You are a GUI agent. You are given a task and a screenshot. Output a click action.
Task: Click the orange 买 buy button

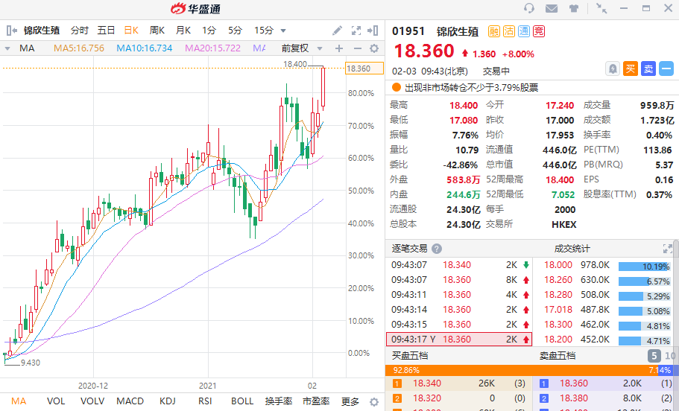tap(631, 68)
